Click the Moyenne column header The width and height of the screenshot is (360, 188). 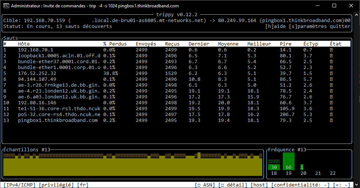tap(228, 44)
